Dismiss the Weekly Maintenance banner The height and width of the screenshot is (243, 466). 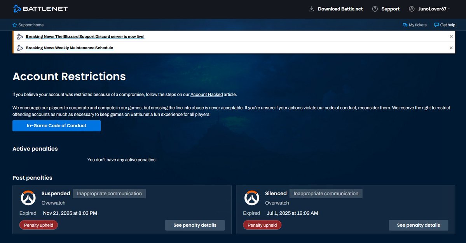tap(451, 48)
